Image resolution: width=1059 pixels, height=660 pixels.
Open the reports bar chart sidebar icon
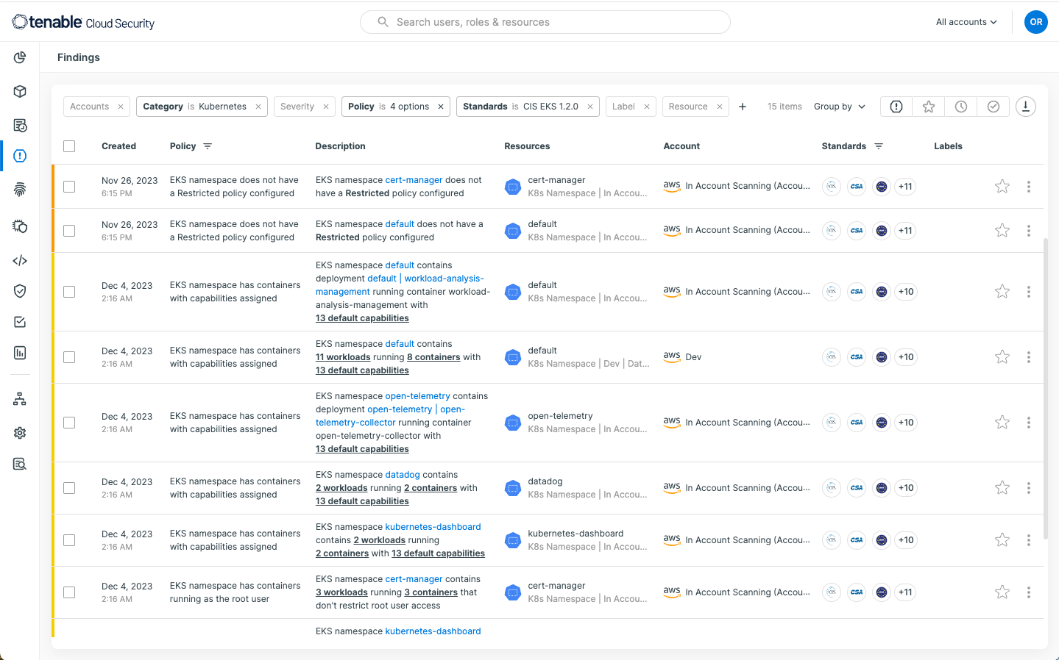click(20, 353)
